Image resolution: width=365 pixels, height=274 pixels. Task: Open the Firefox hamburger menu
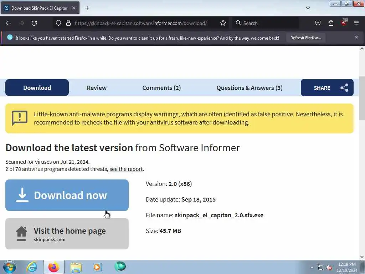[356, 23]
